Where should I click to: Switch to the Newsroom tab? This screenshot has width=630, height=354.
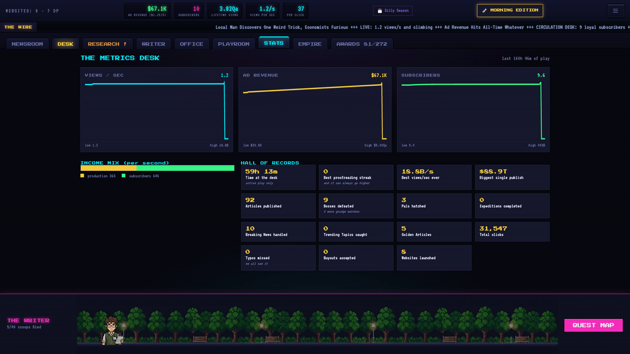pos(27,44)
